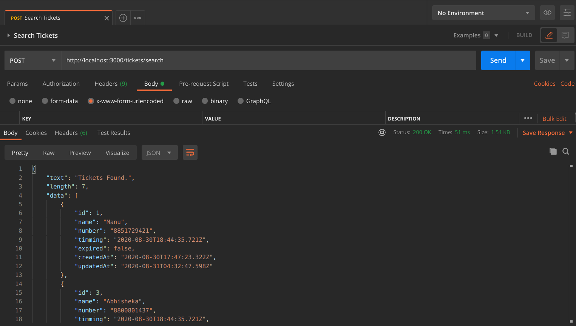Expand the Search Tickets request description
Screen dimensions: 576x326
pyautogui.click(x=8, y=35)
